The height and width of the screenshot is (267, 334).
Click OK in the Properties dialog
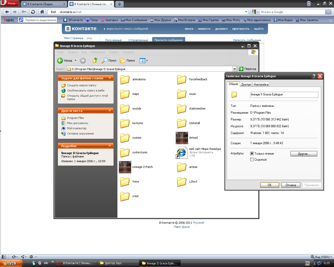[270, 185]
